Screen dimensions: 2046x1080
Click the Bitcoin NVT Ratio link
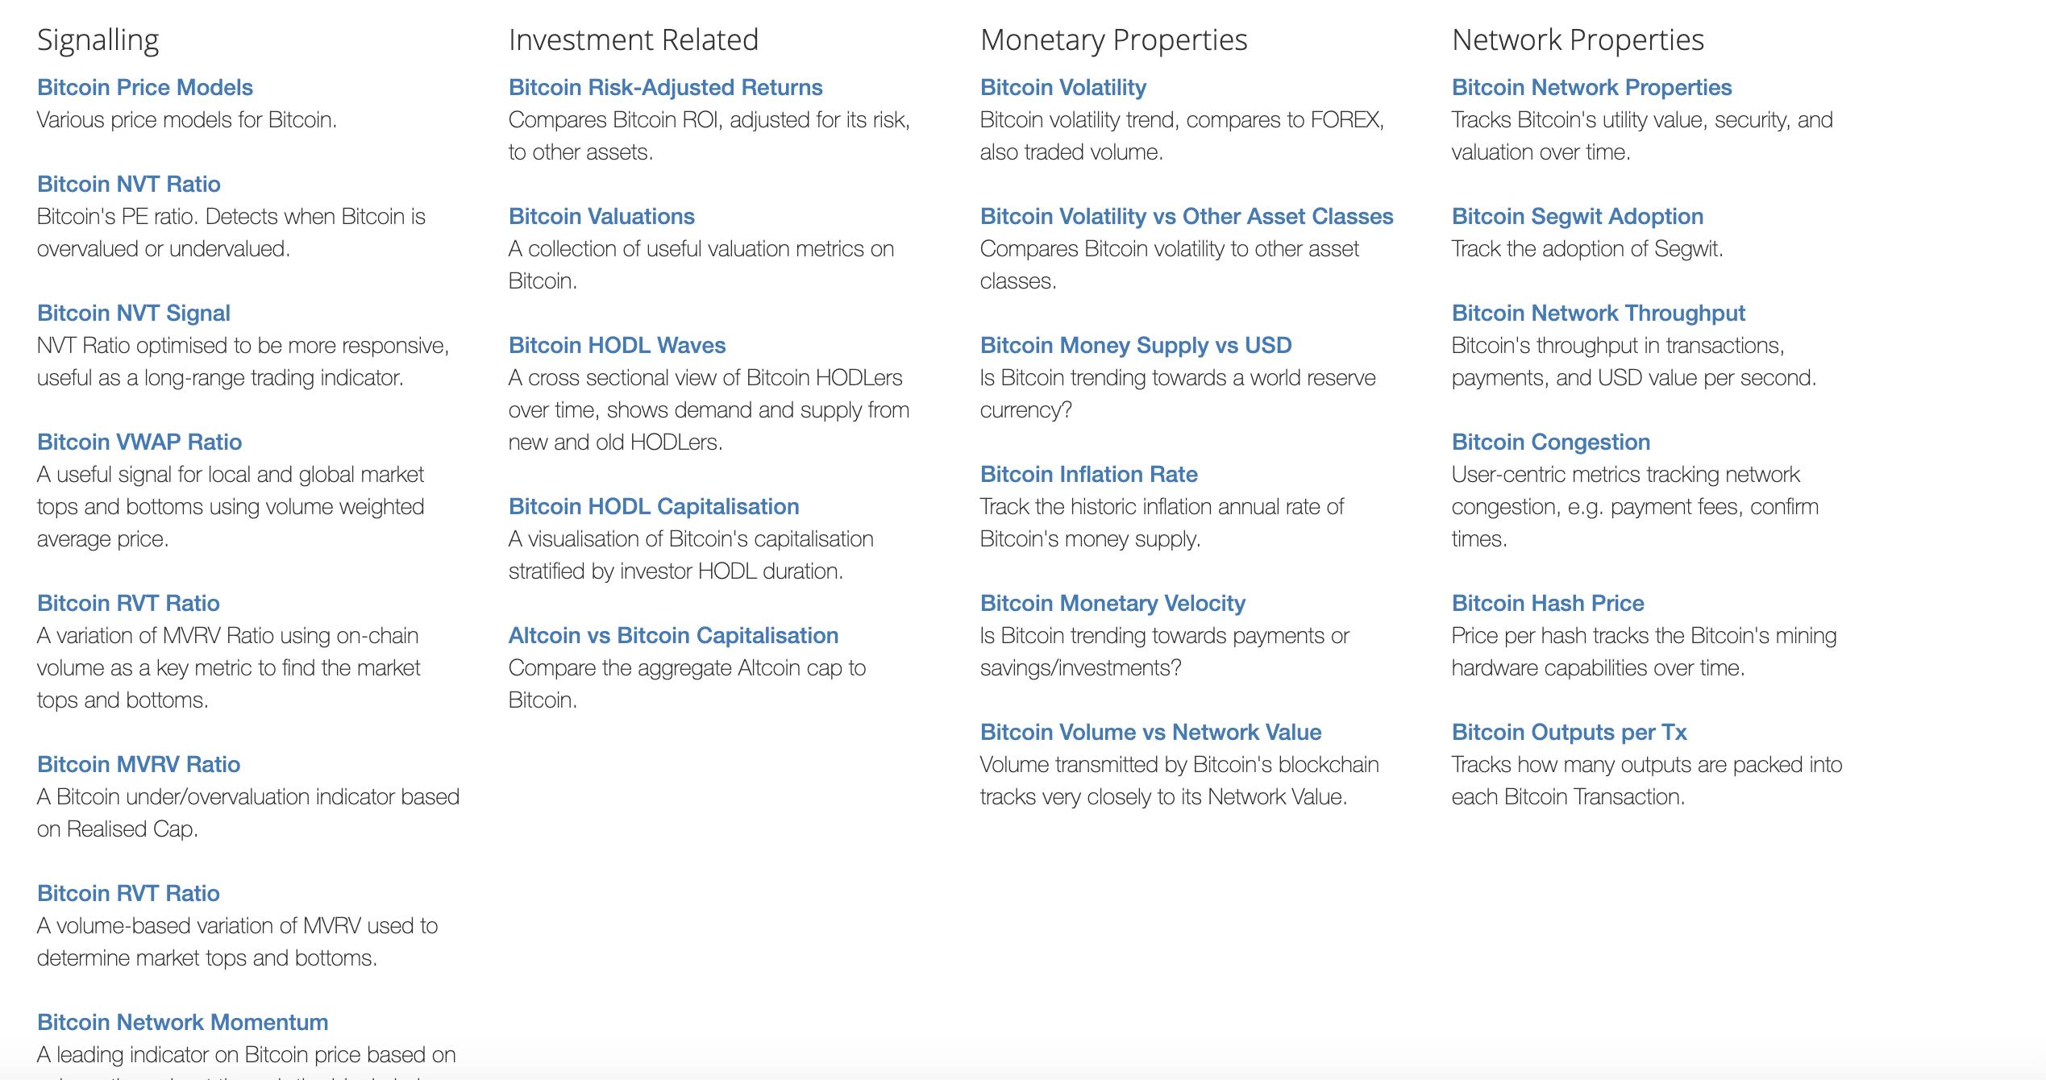129,184
